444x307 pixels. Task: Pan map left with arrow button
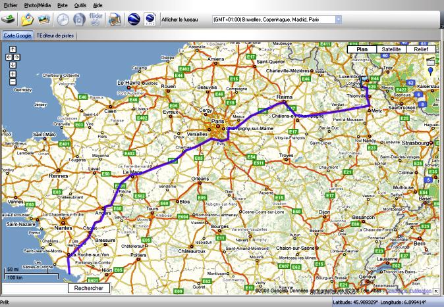9,57
